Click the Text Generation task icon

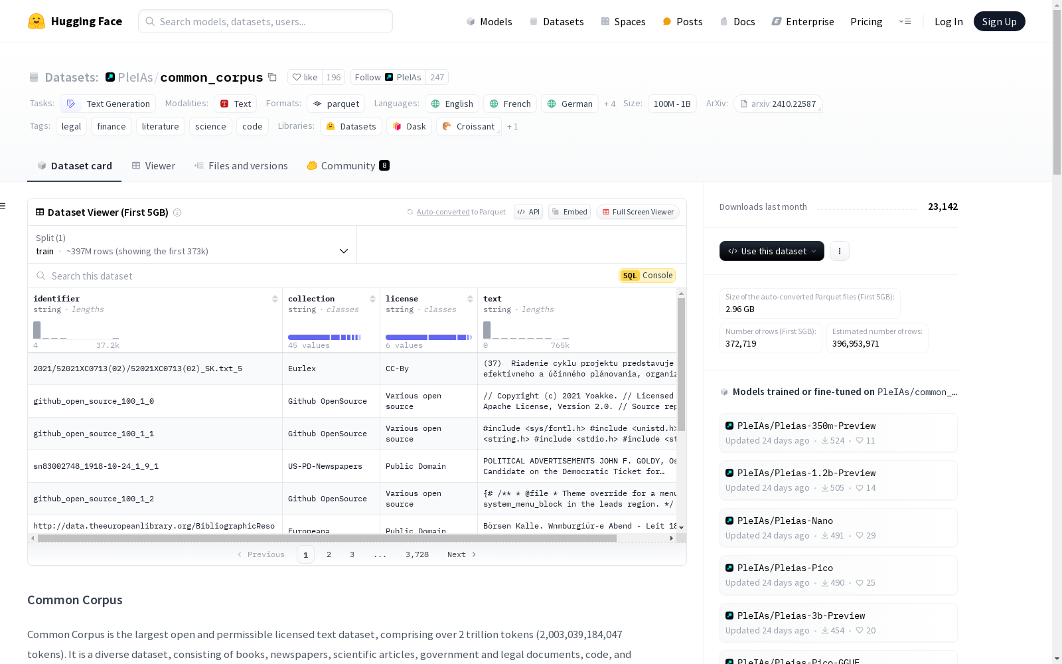(x=71, y=104)
